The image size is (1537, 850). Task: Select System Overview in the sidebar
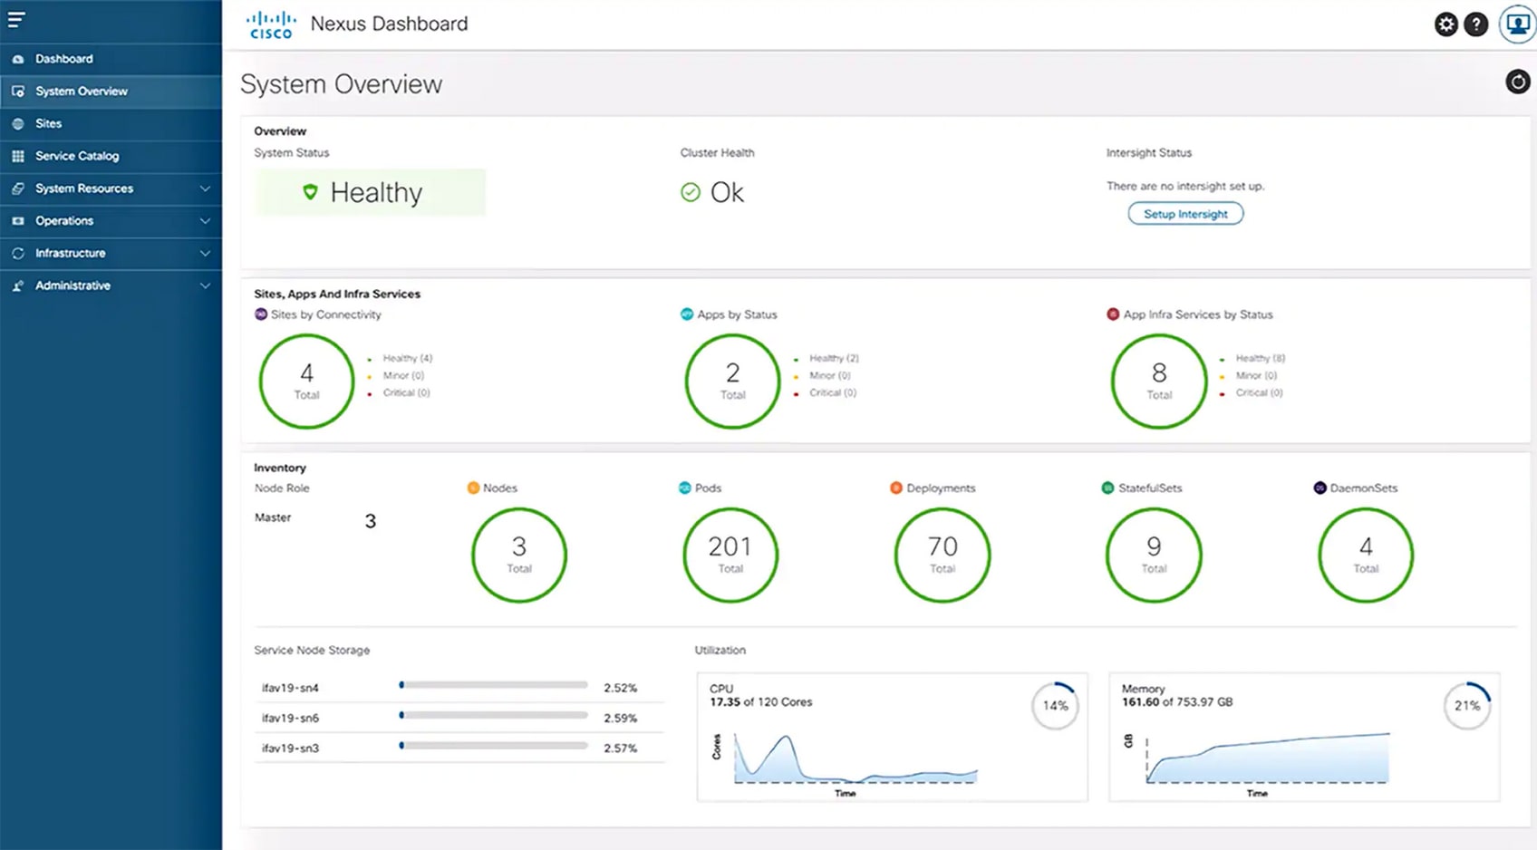[x=111, y=92]
